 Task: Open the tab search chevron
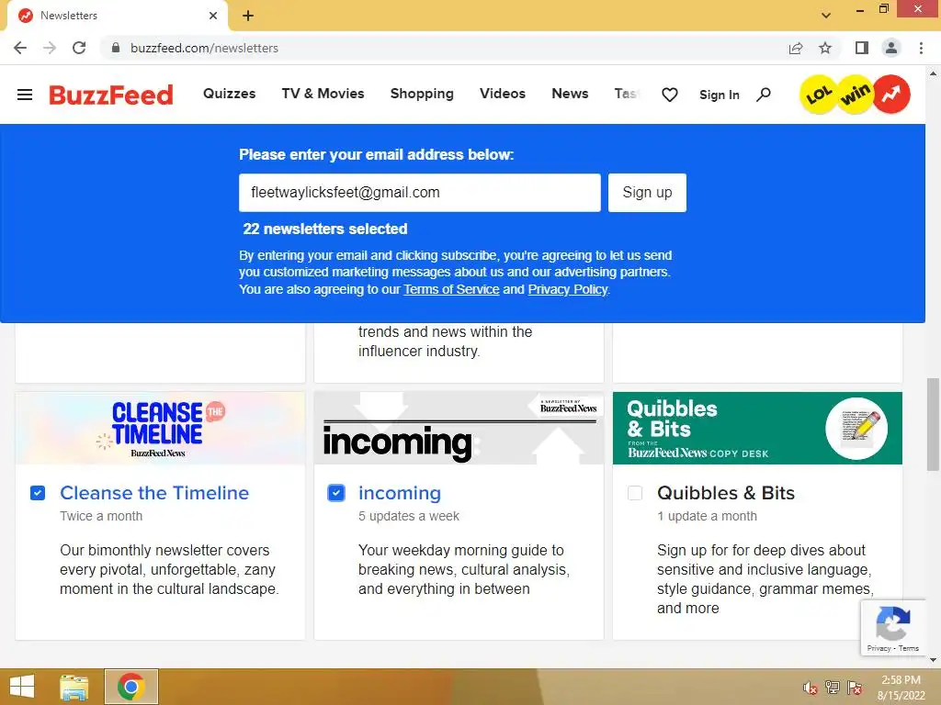point(826,16)
